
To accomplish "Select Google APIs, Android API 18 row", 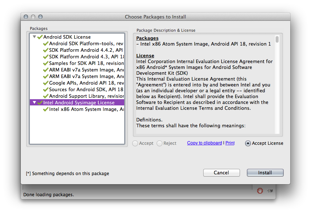I will click(x=77, y=83).
